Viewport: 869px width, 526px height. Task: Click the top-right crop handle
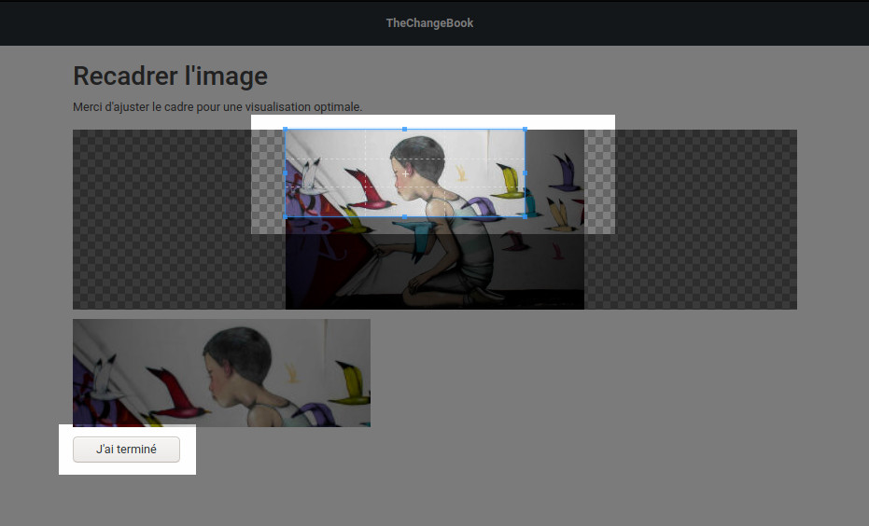[525, 129]
